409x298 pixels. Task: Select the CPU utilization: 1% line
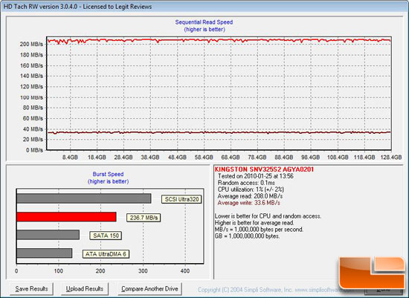point(251,190)
